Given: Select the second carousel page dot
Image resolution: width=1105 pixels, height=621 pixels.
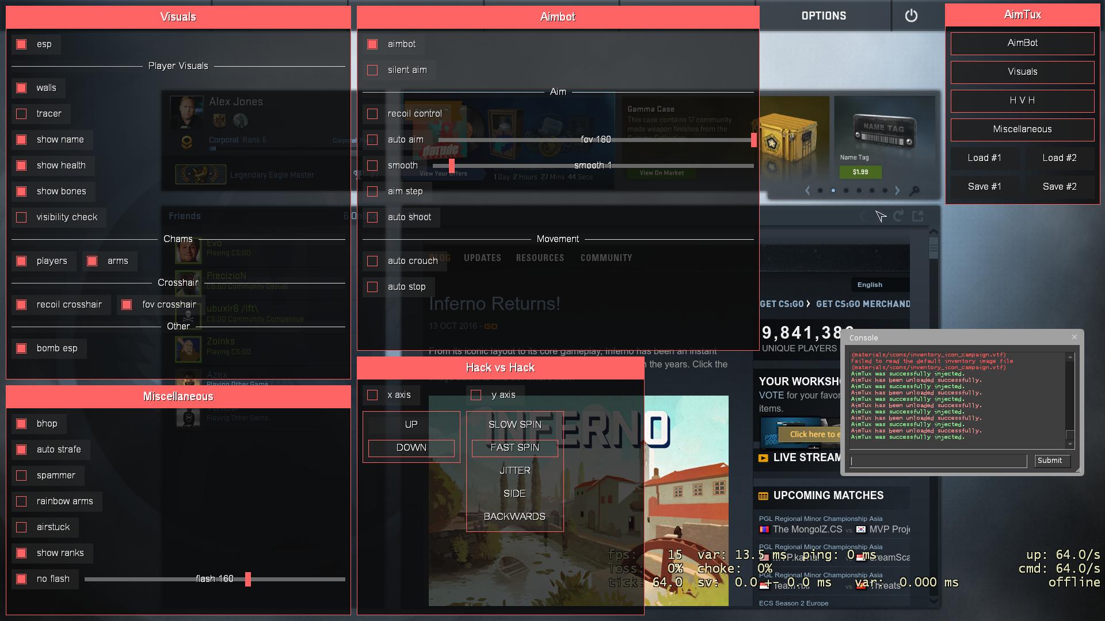Looking at the screenshot, I should point(833,190).
